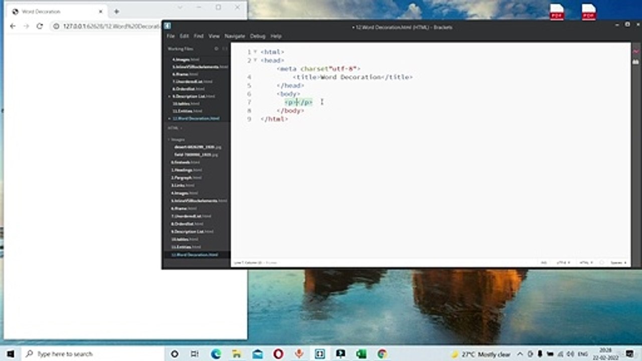Show hidden system tray icons
Image resolution: width=642 pixels, height=361 pixels.
coord(520,354)
